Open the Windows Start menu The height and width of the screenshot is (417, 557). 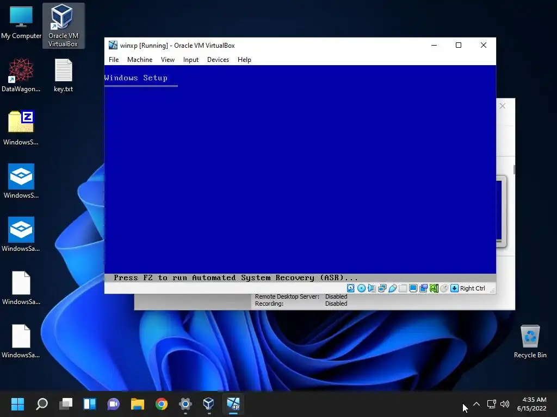17,404
